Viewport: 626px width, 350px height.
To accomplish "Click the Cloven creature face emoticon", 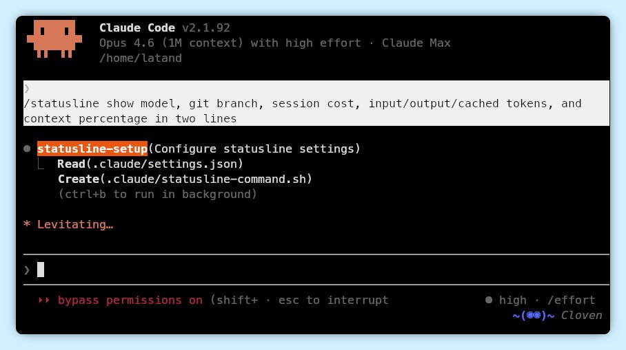I will 534,316.
